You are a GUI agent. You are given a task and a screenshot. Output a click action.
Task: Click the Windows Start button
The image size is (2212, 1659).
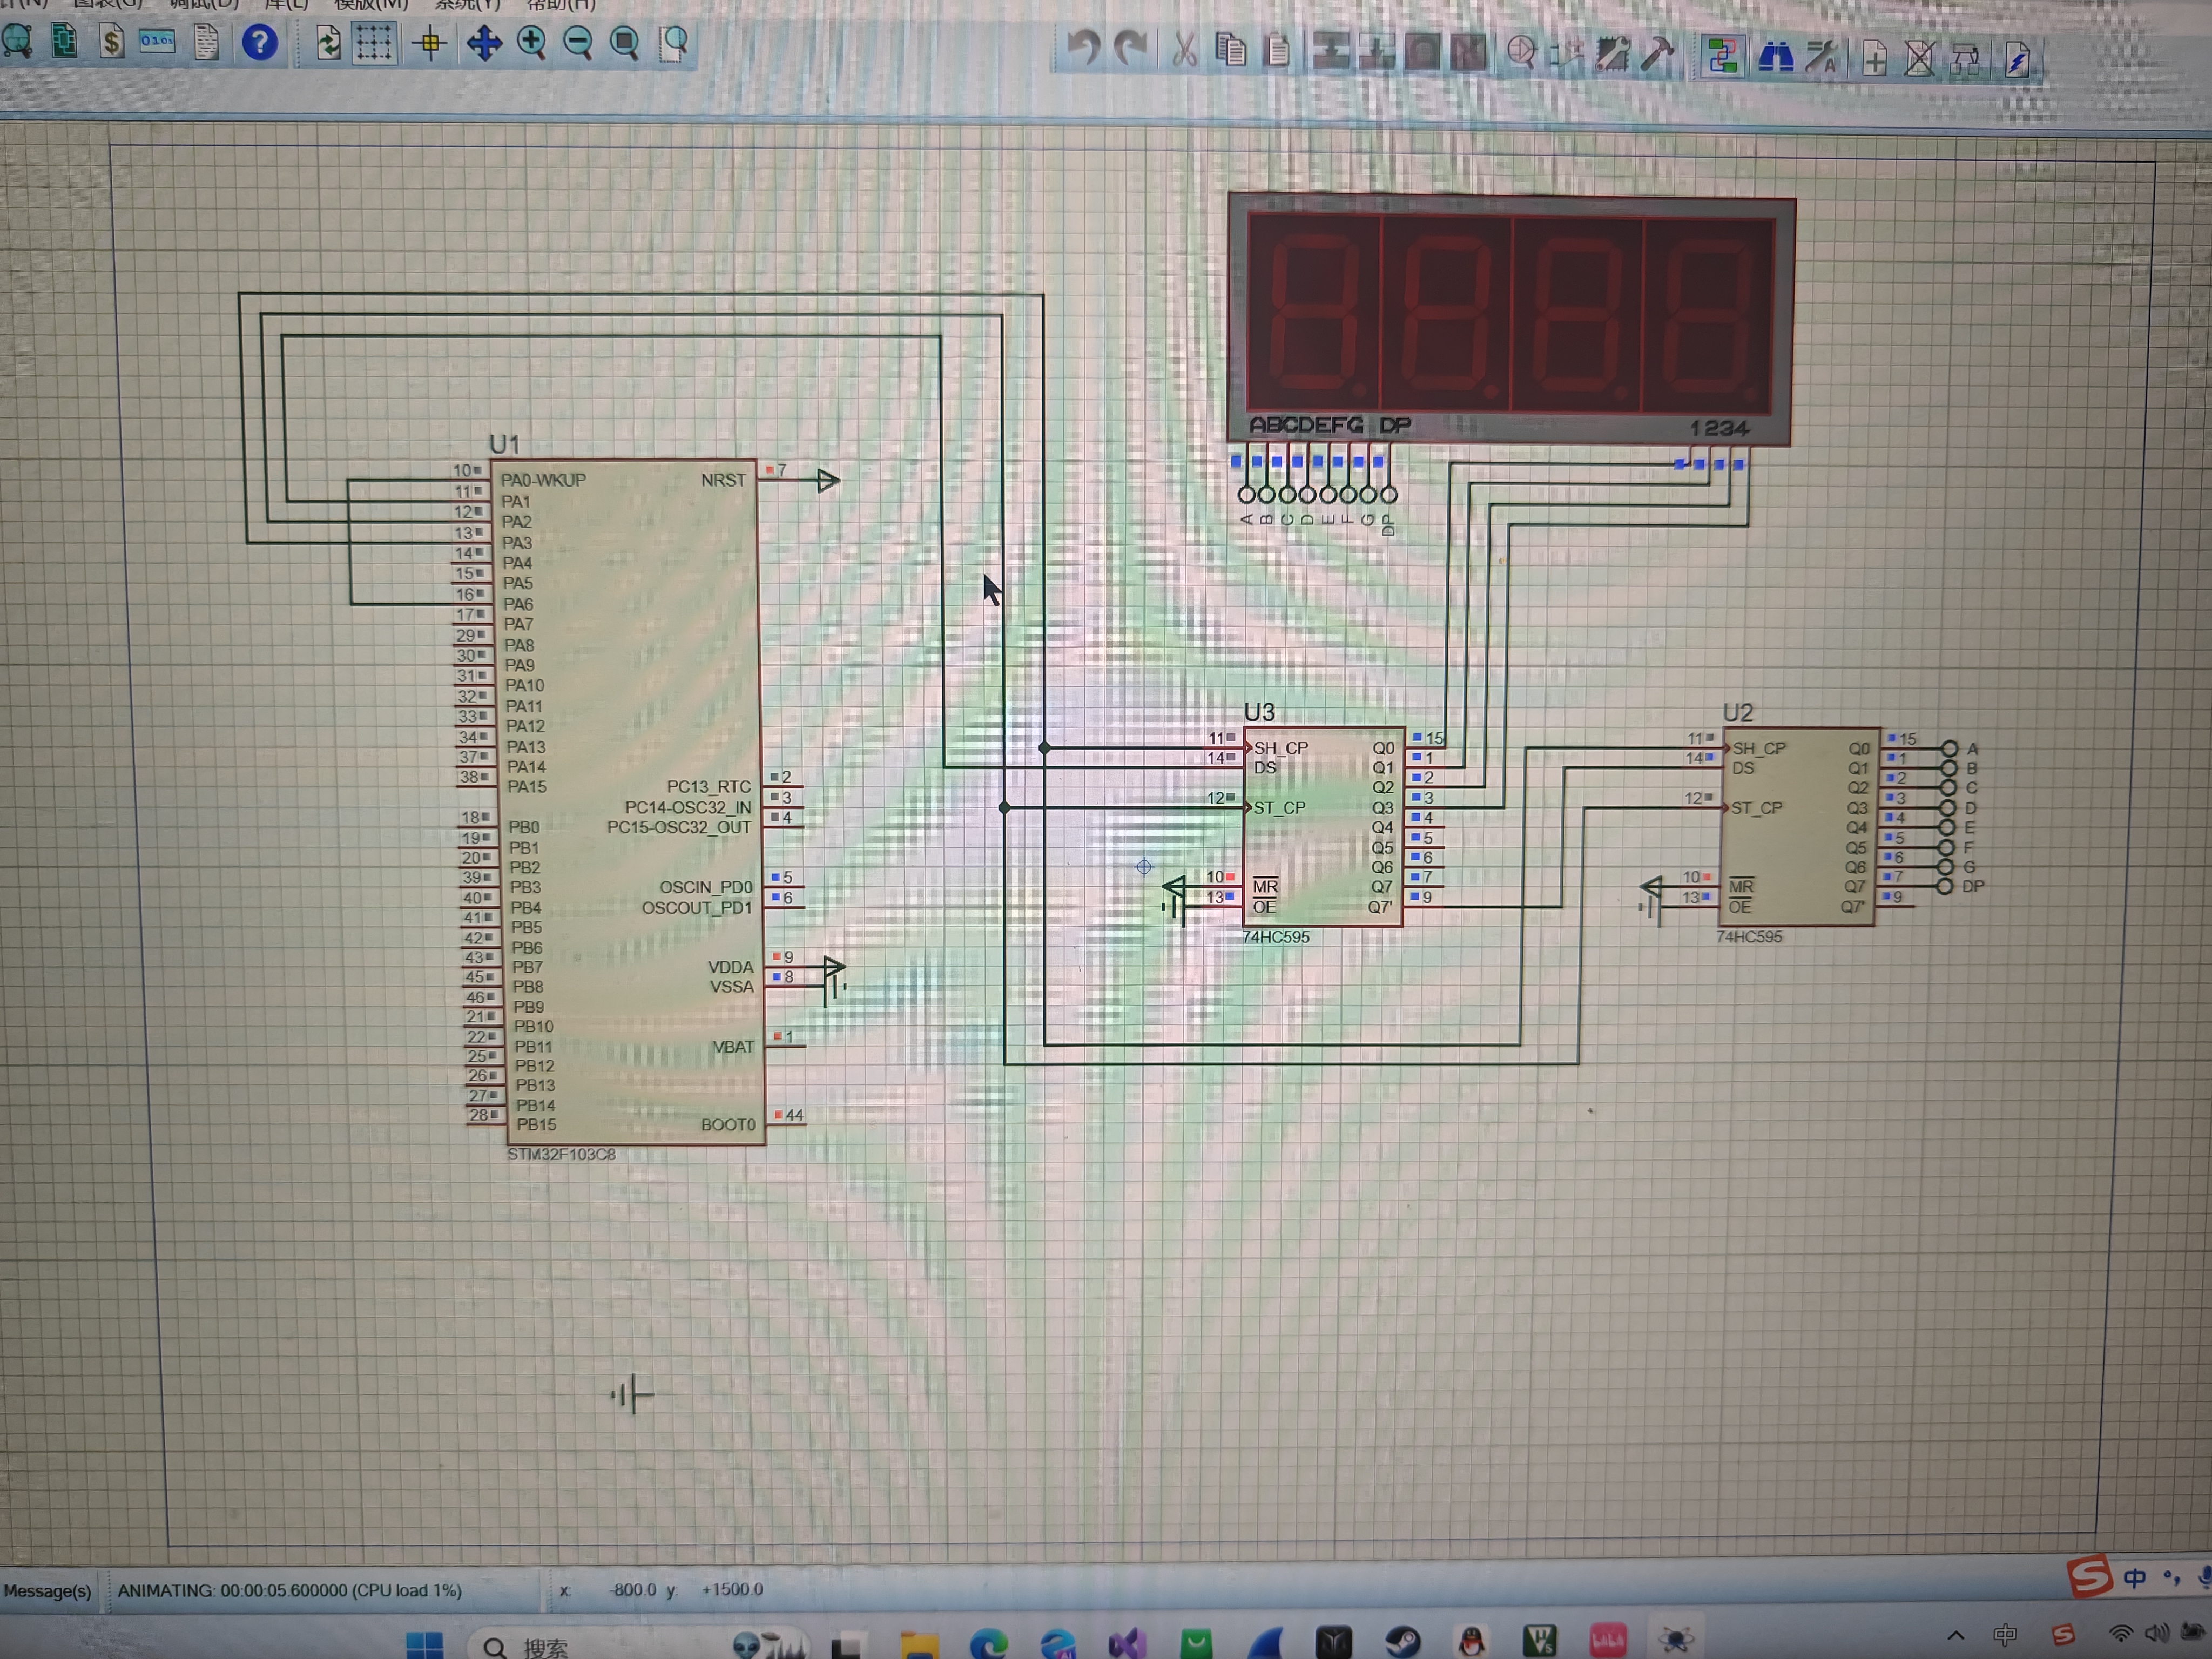[x=424, y=1645]
